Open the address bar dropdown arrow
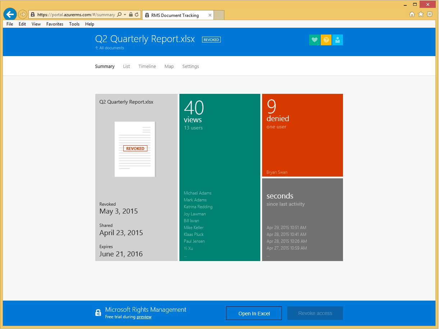Image resolution: width=439 pixels, height=329 pixels. 125,15
